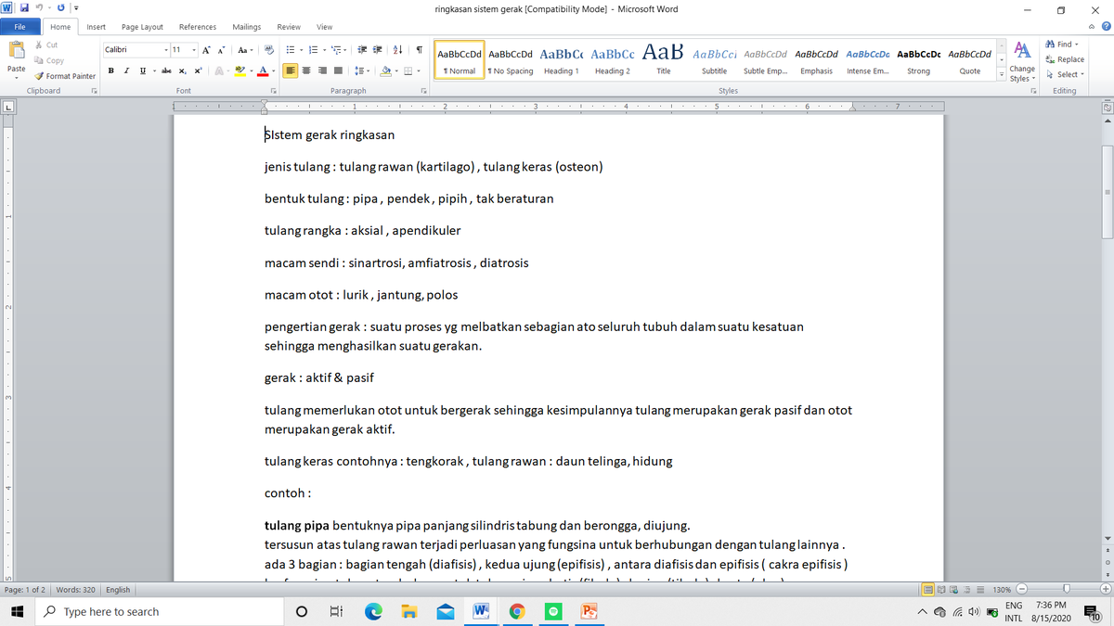Screen dimensions: 1114x626
Task: Open the Font name dropdown
Action: point(164,49)
